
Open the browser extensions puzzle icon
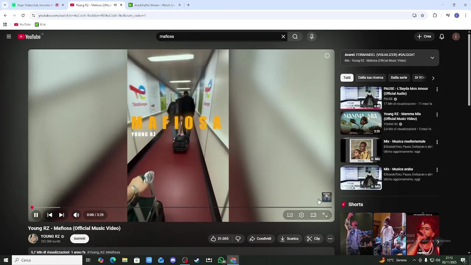click(435, 15)
